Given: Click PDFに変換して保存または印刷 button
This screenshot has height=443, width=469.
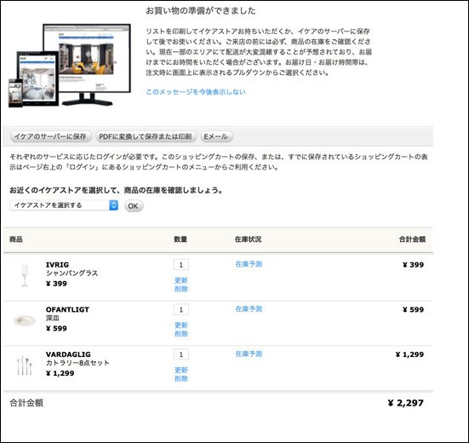Looking at the screenshot, I should (146, 136).
